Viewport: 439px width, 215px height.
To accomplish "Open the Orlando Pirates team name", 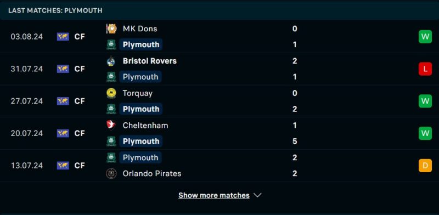I will tap(152, 173).
